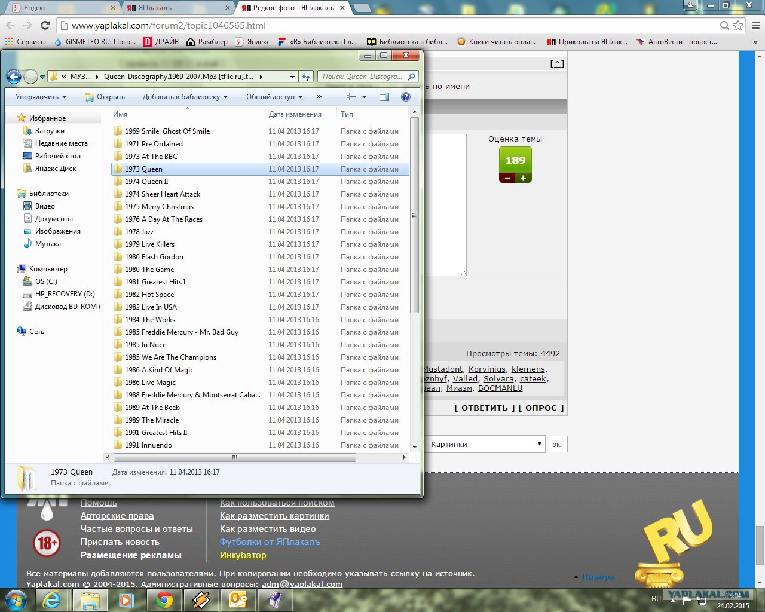Select Музыка under Библиотеки
The height and width of the screenshot is (612, 765).
click(x=48, y=244)
